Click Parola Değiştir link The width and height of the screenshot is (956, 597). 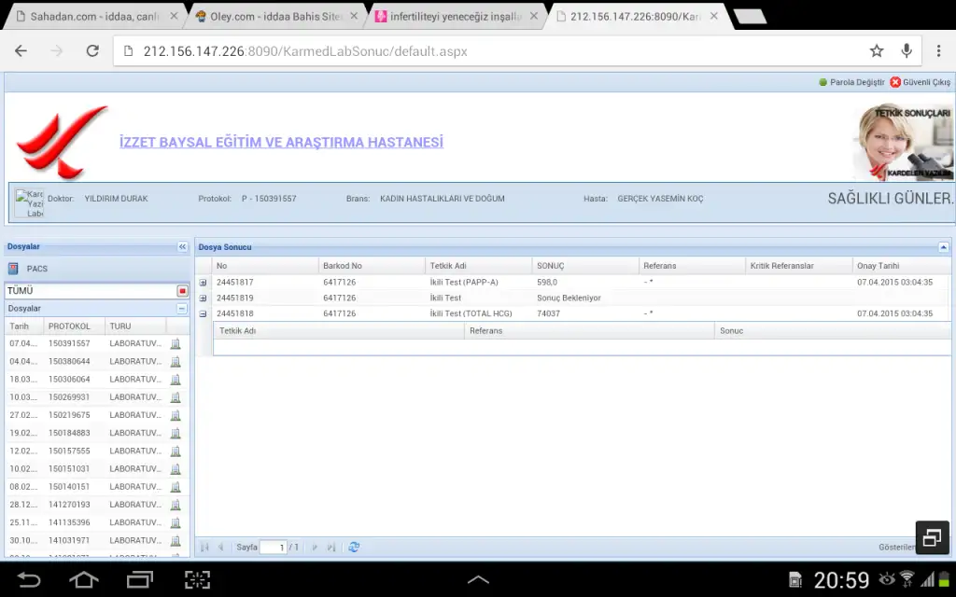click(856, 82)
